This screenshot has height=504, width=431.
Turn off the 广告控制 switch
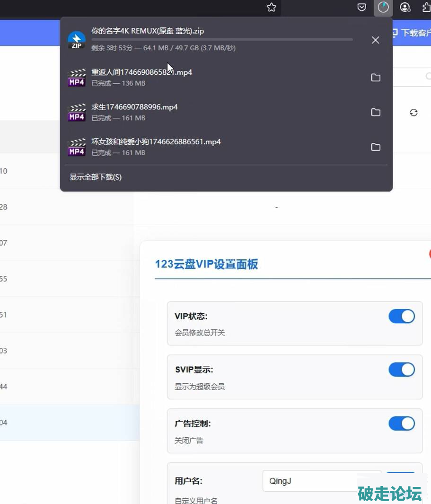tap(401, 424)
